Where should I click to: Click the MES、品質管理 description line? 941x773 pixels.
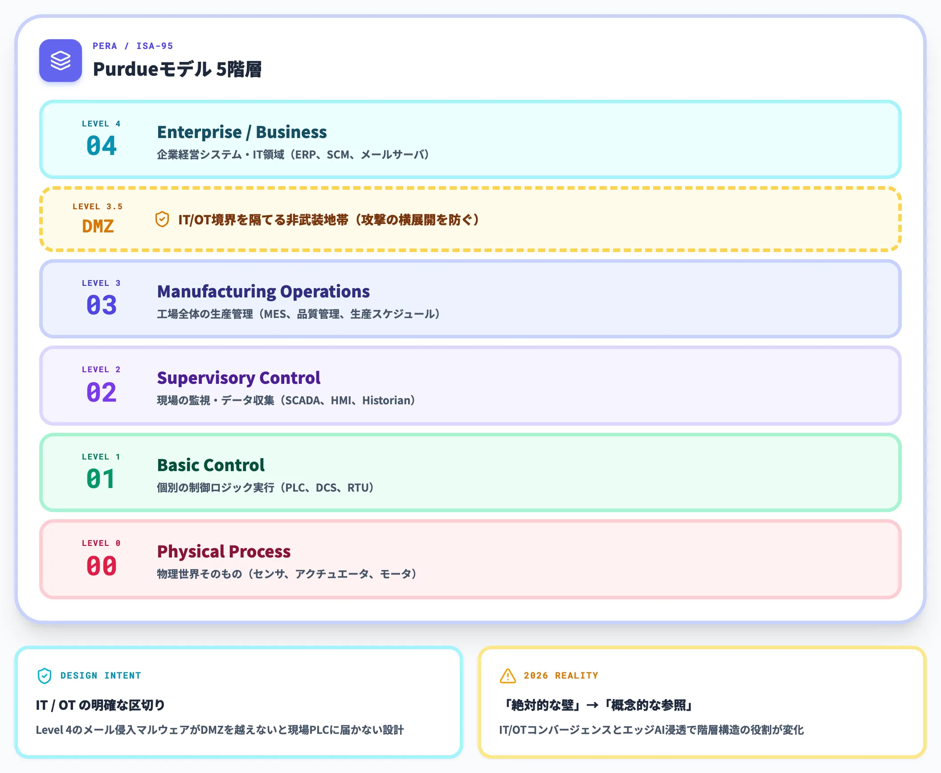(x=299, y=314)
